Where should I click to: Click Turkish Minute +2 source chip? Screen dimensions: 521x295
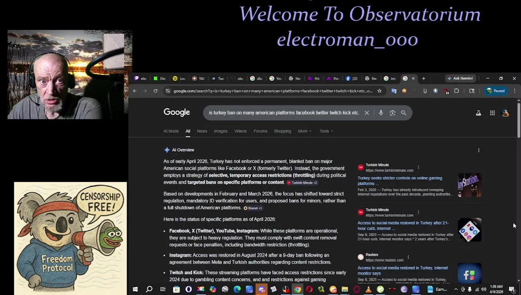click(302, 183)
